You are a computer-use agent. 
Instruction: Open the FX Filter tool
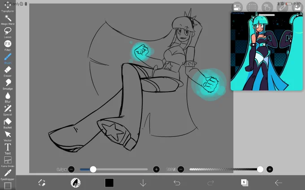tap(8, 46)
